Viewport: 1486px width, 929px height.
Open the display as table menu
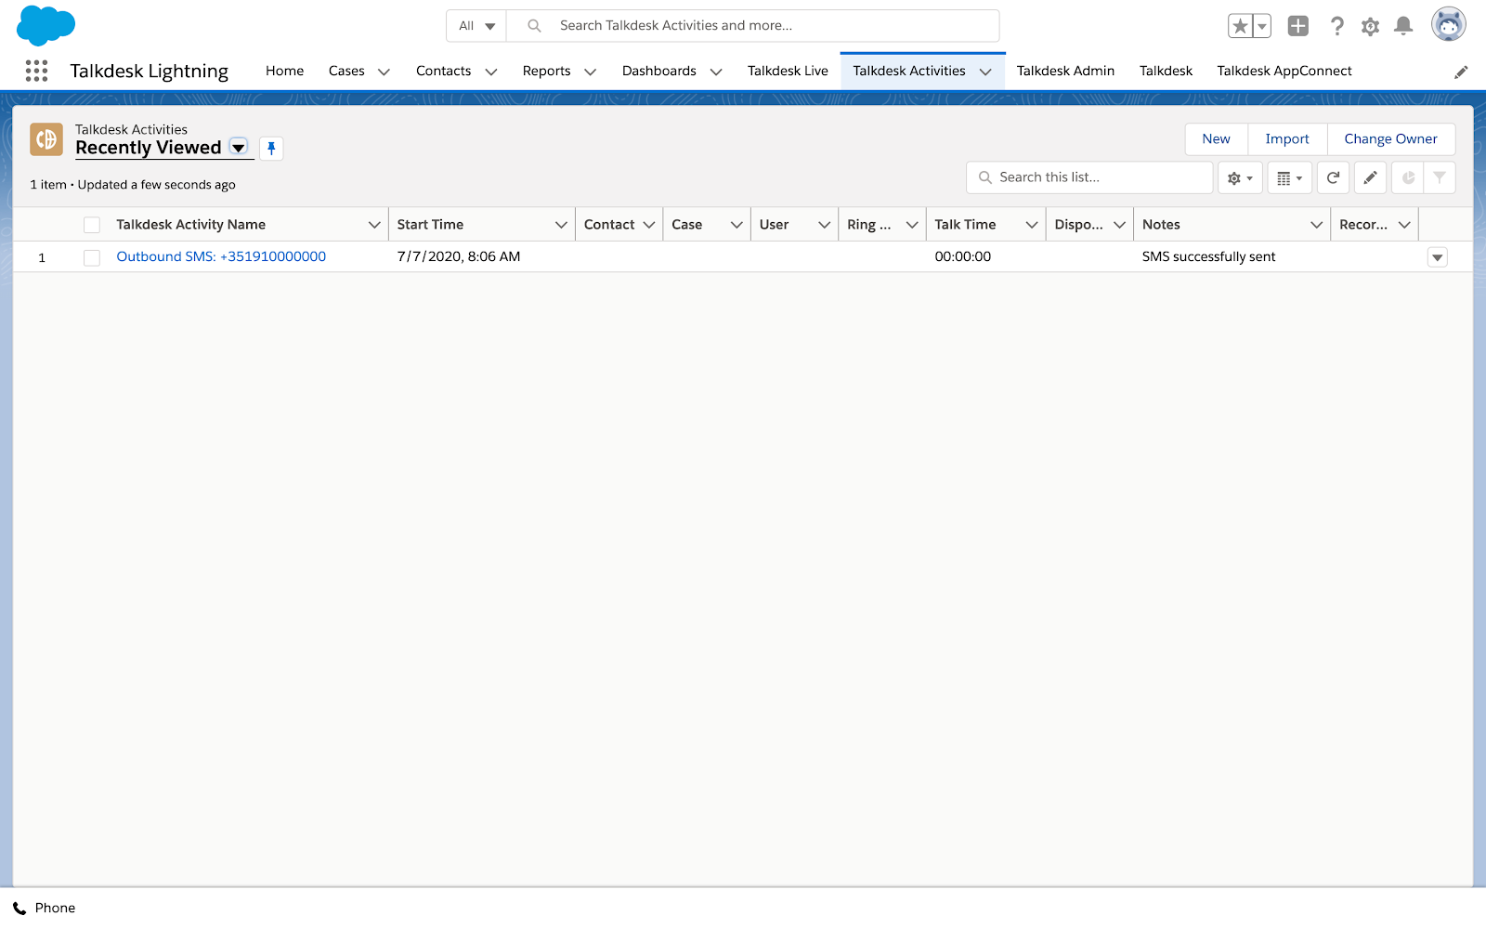click(1289, 177)
